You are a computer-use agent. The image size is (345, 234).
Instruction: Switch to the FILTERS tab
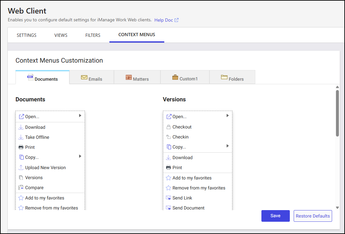(x=93, y=35)
